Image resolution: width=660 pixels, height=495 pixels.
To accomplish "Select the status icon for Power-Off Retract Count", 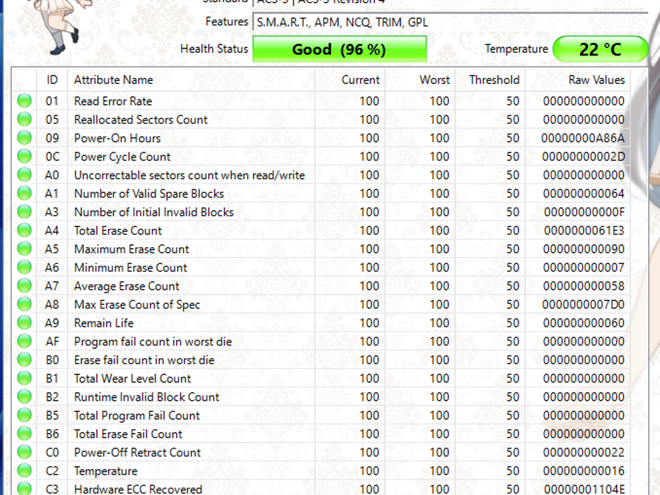I will click(24, 452).
